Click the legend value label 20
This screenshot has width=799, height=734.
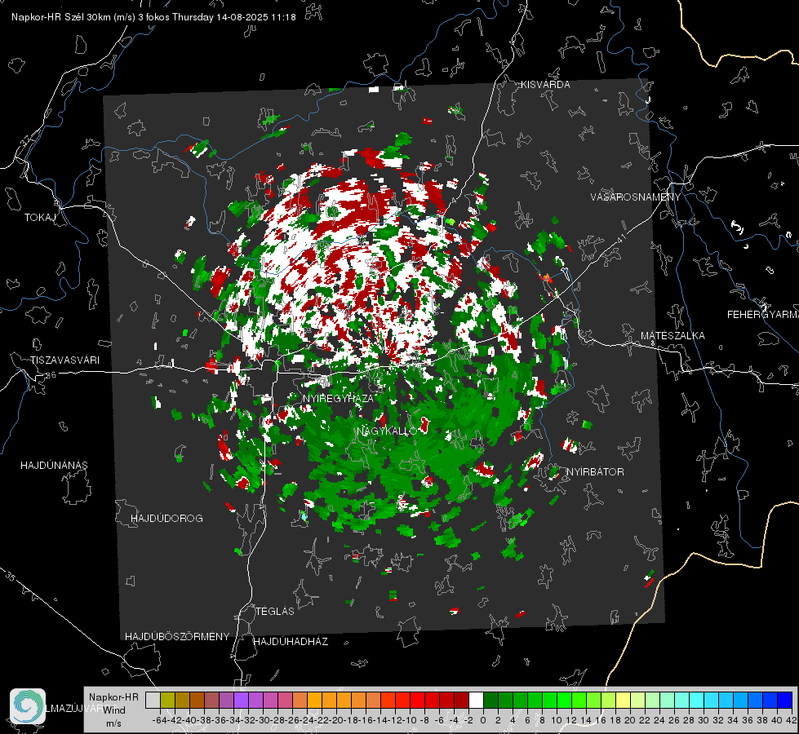click(630, 720)
